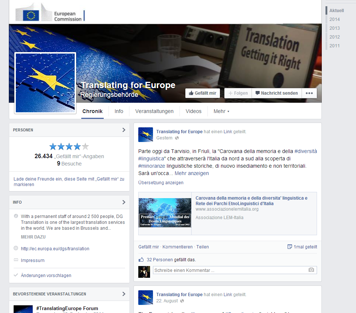Click the book icon next to Impressum
The image size is (356, 313).
click(16, 260)
